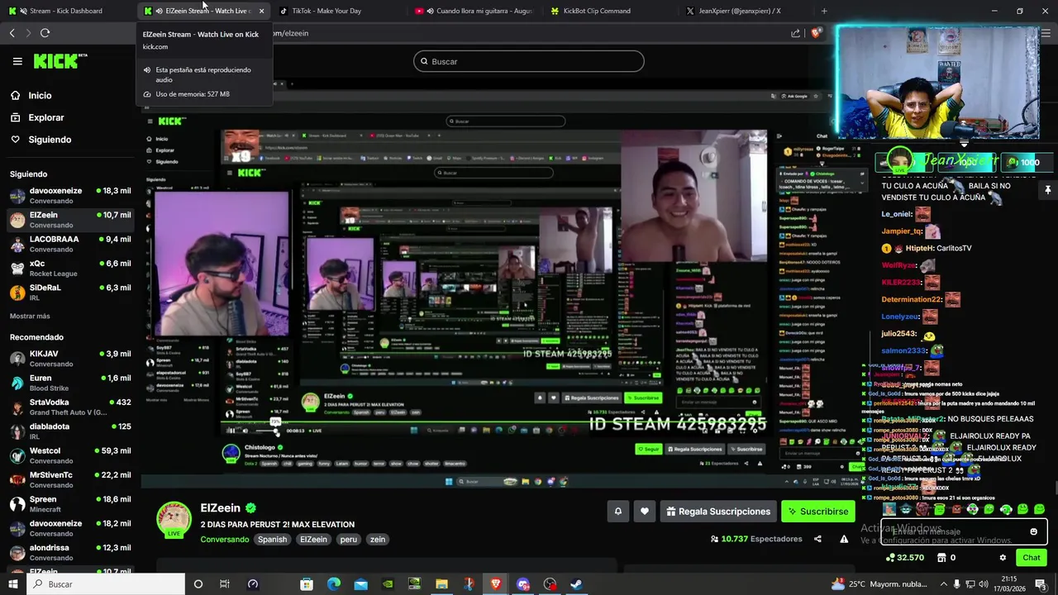Open Brave browser taskbar icon
Viewport: 1058px width, 595px height.
496,584
